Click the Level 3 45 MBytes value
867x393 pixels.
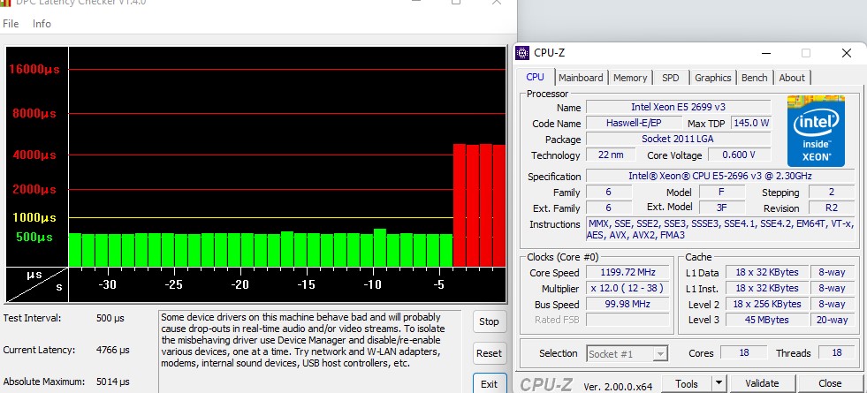(766, 320)
